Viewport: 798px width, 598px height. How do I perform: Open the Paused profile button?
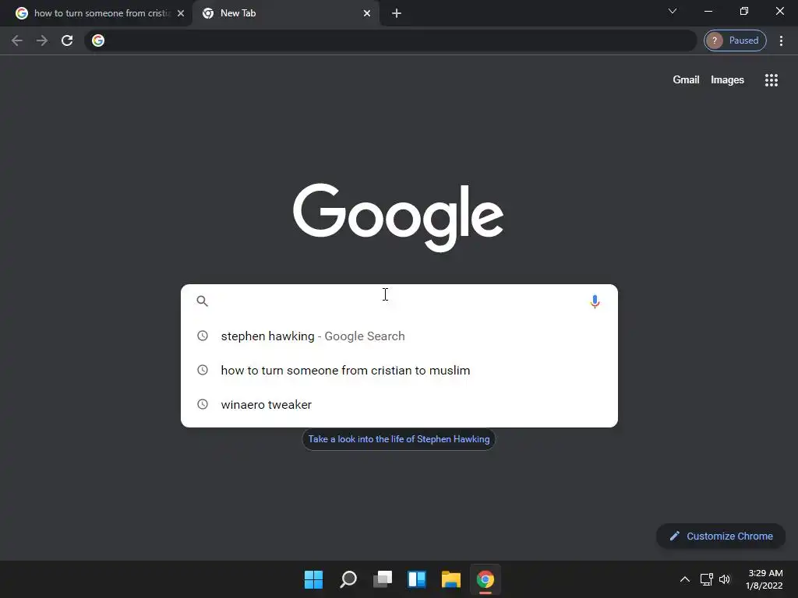(735, 40)
